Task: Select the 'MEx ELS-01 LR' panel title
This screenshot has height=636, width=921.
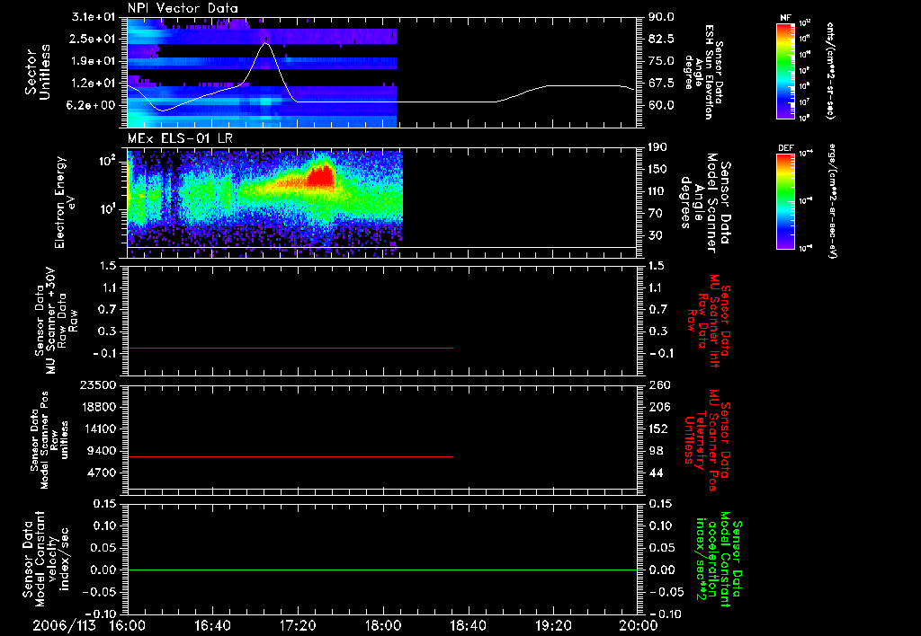Action: 180,139
